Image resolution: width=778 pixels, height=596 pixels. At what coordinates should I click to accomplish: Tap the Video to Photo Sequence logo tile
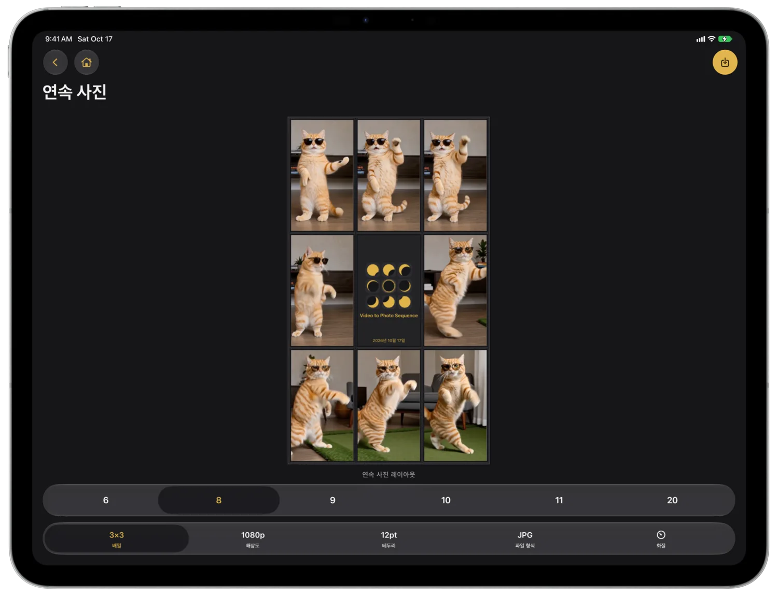point(388,290)
